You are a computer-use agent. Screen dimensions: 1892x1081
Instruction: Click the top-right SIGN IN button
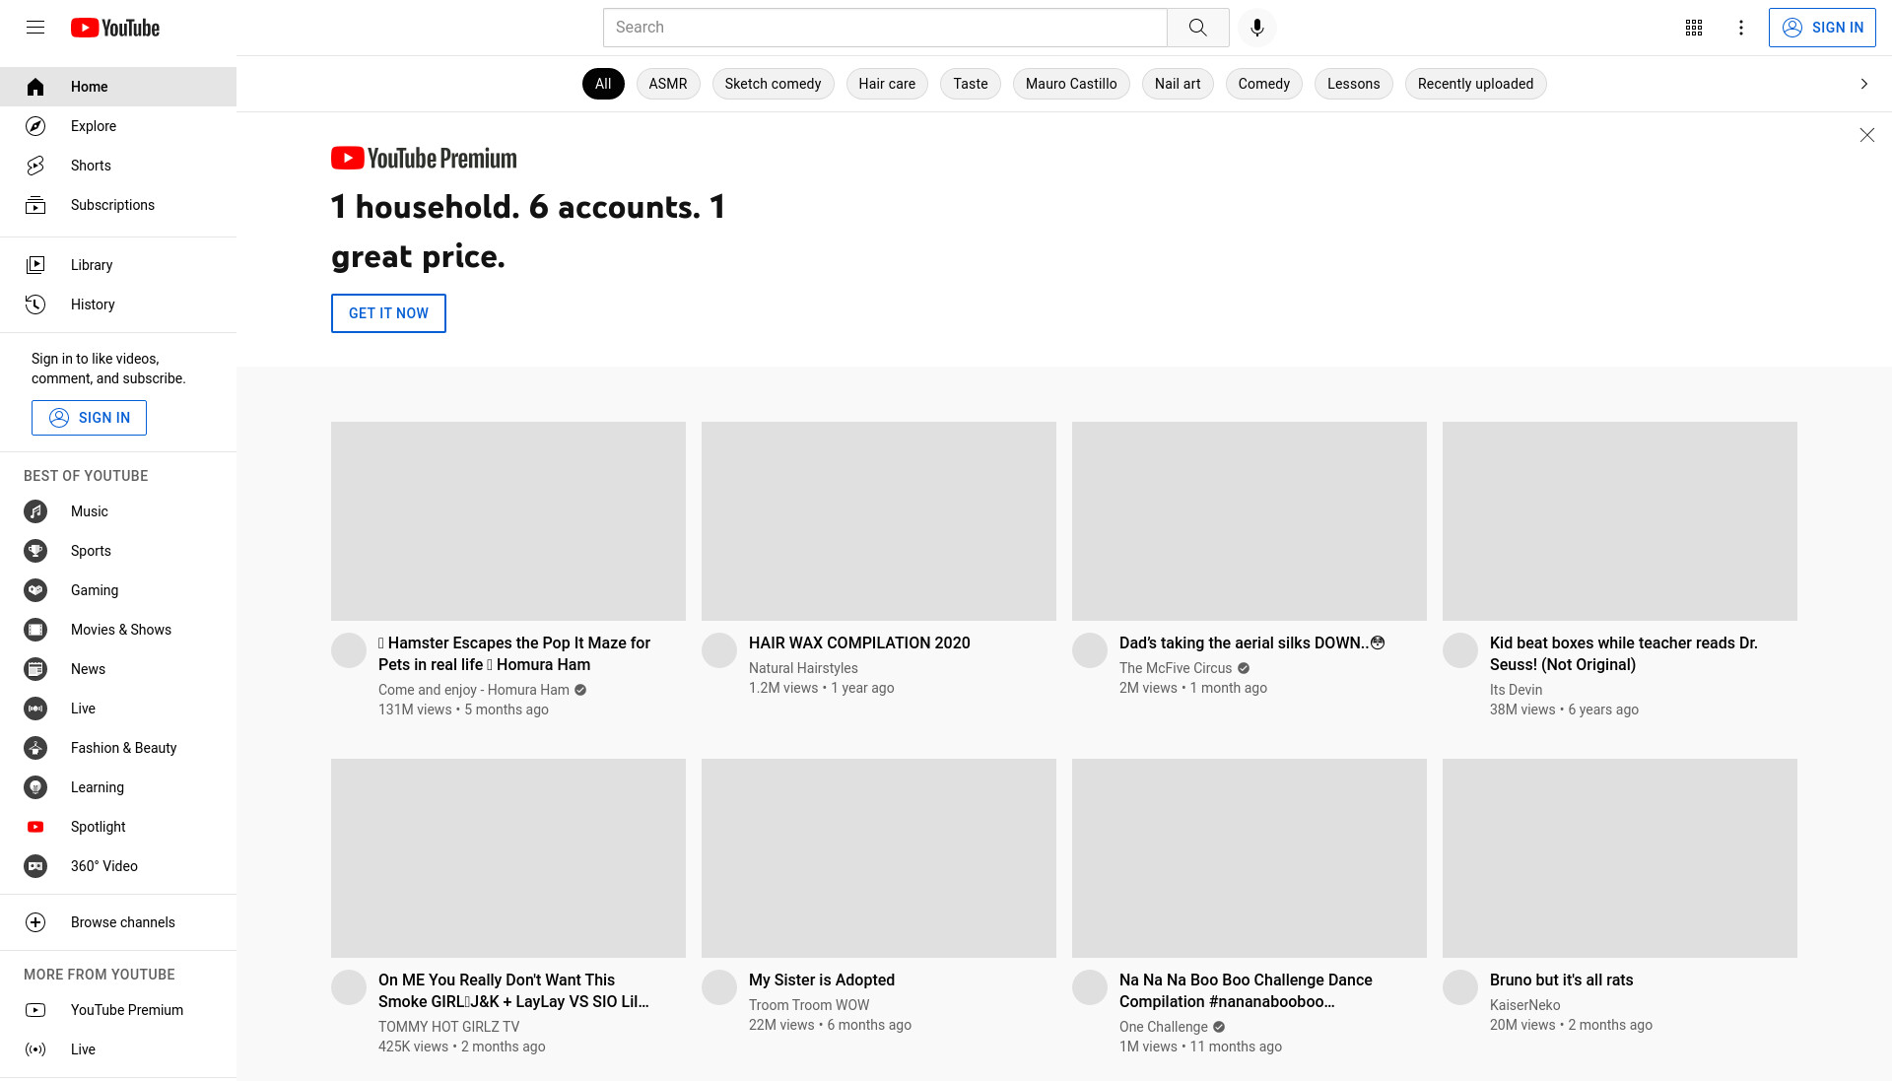[1822, 28]
